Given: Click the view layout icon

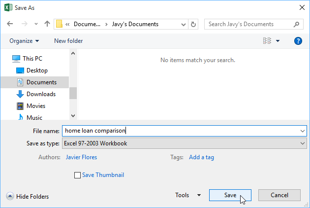Looking at the screenshot, I should point(267,41).
